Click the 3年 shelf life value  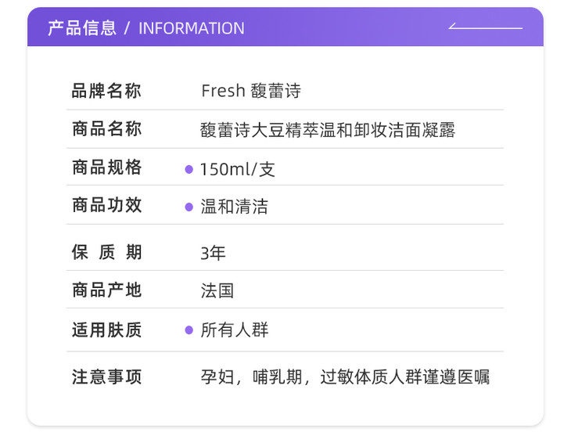click(x=213, y=253)
